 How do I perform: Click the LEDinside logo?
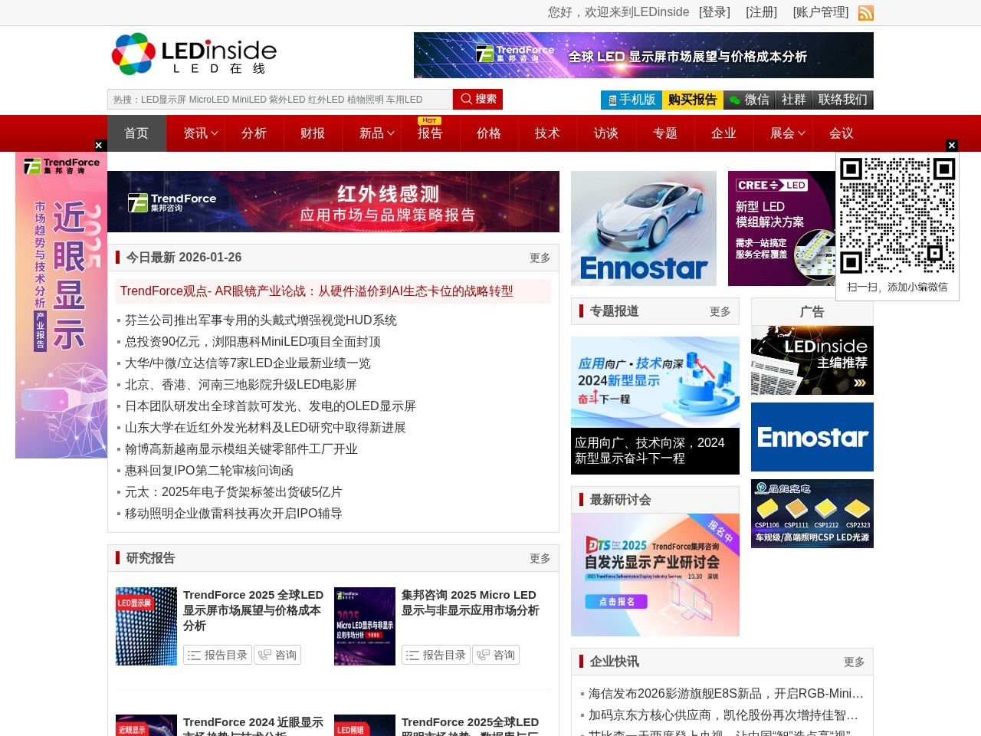coord(194,54)
